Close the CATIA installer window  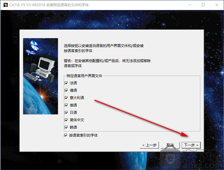217,5
